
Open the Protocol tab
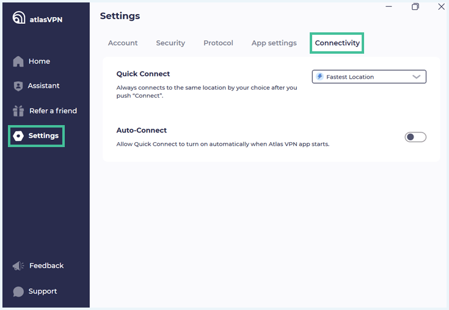218,43
